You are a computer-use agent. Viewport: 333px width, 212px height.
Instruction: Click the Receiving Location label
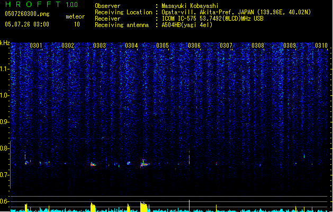[123, 12]
